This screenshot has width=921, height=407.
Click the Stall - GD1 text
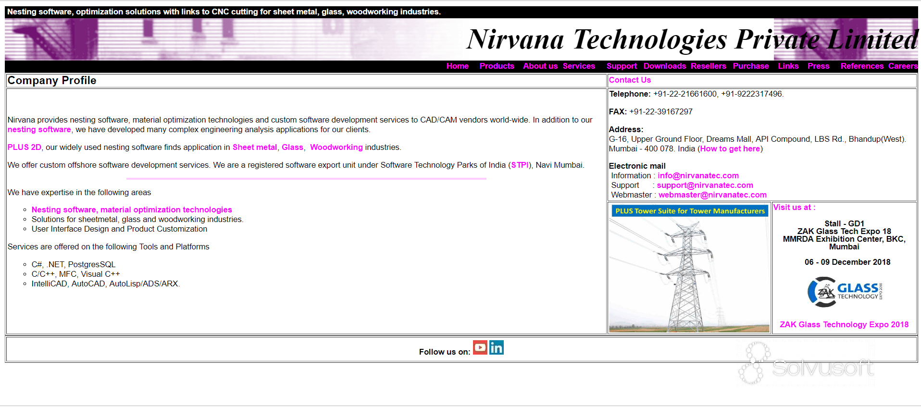click(844, 224)
